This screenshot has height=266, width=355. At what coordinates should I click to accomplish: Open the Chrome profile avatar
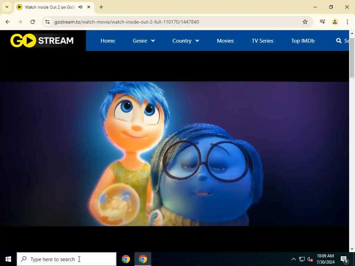click(335, 22)
